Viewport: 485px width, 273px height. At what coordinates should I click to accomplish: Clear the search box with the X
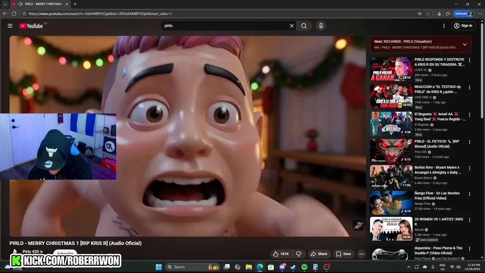(x=292, y=26)
